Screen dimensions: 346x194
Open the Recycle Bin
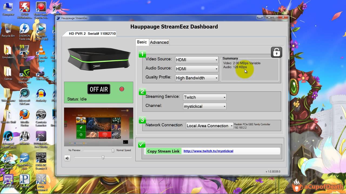(x=8, y=30)
